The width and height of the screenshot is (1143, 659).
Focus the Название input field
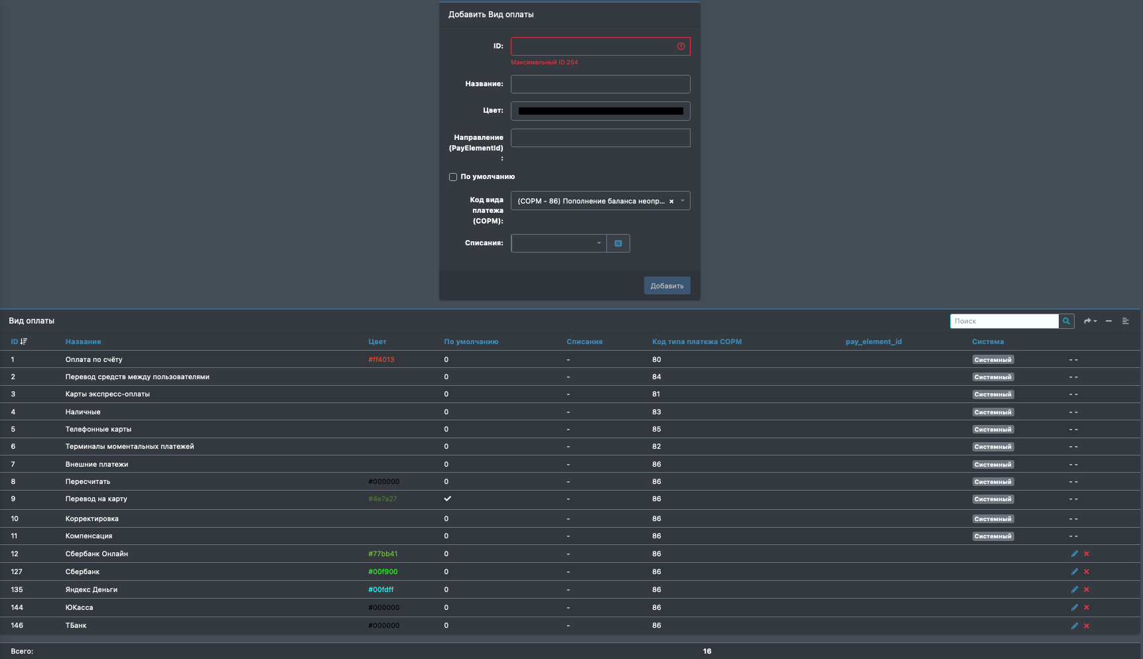point(600,84)
